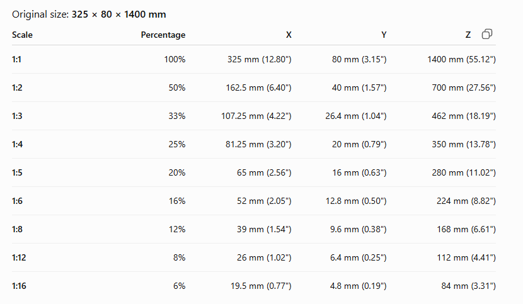Click the 1:5 scale row label

(17, 172)
